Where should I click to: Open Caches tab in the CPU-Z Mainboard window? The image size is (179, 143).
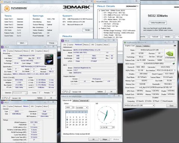[x=71, y=45]
